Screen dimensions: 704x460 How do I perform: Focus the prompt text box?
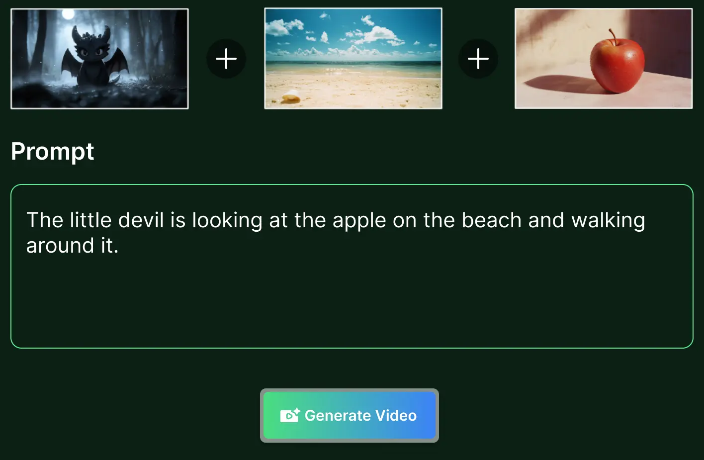pyautogui.click(x=352, y=266)
